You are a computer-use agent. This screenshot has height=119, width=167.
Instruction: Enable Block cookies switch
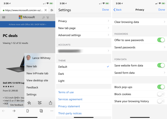[161, 94]
